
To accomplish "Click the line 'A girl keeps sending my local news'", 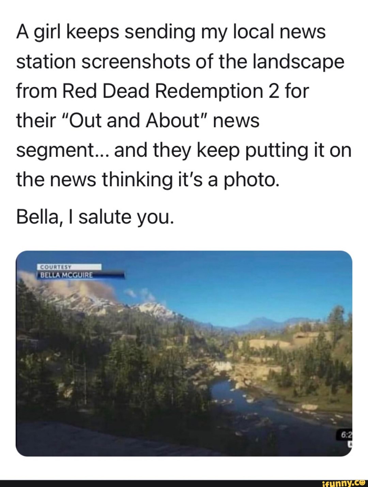I will pyautogui.click(x=171, y=32).
